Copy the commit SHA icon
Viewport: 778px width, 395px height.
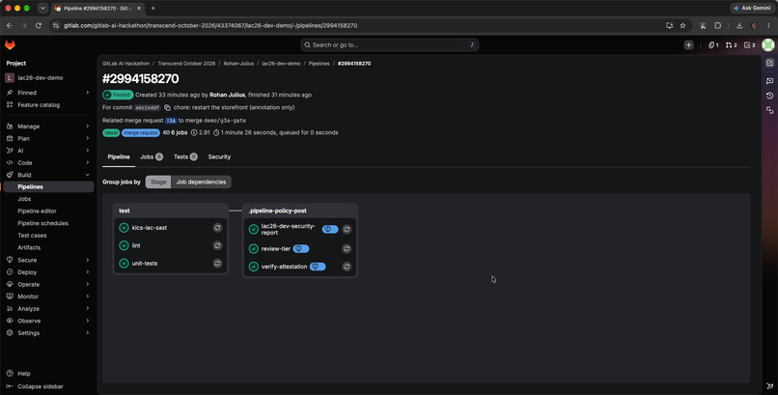point(167,107)
